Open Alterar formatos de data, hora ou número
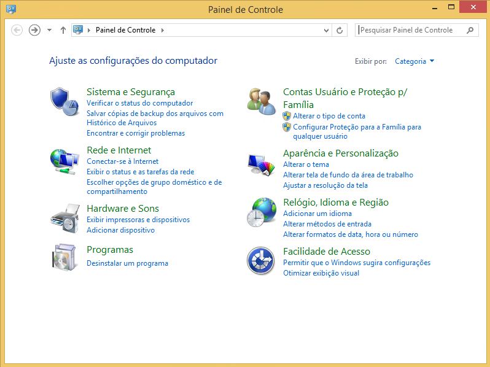The height and width of the screenshot is (367, 490). coord(351,234)
